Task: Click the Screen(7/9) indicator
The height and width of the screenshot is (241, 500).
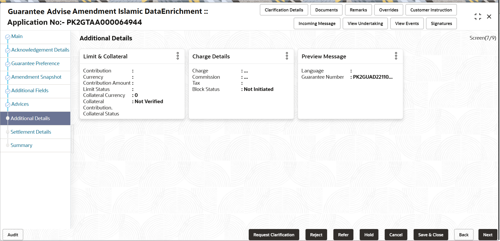Action: pyautogui.click(x=483, y=38)
